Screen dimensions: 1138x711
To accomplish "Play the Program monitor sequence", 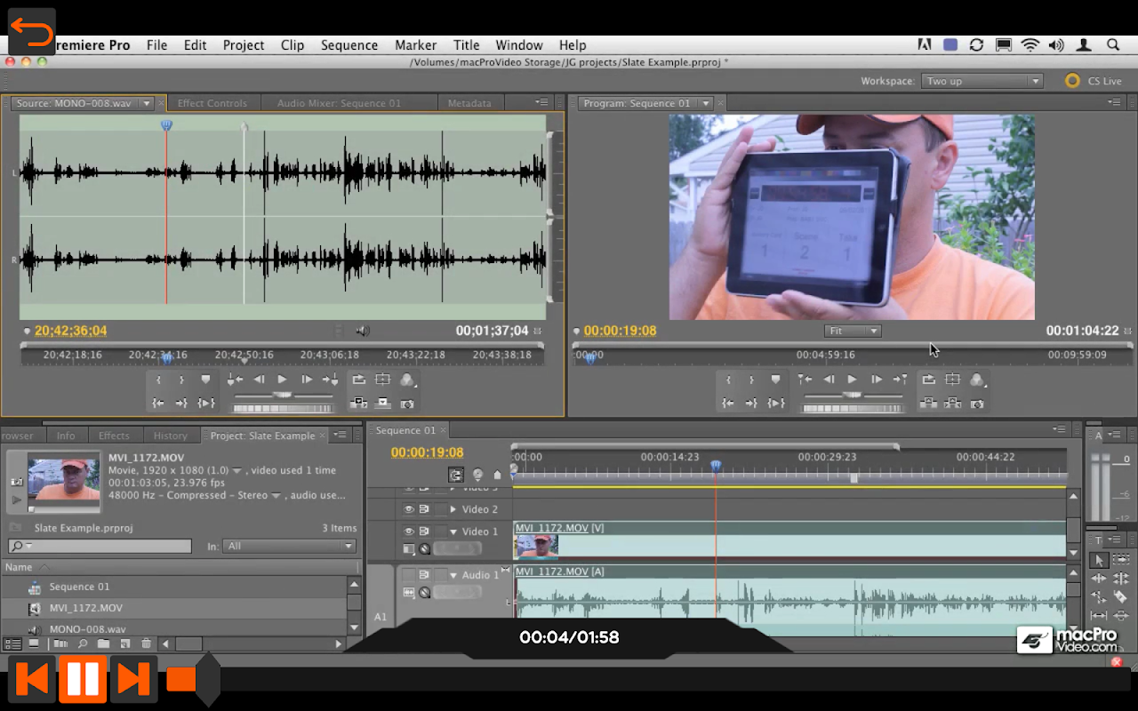I will pyautogui.click(x=852, y=379).
